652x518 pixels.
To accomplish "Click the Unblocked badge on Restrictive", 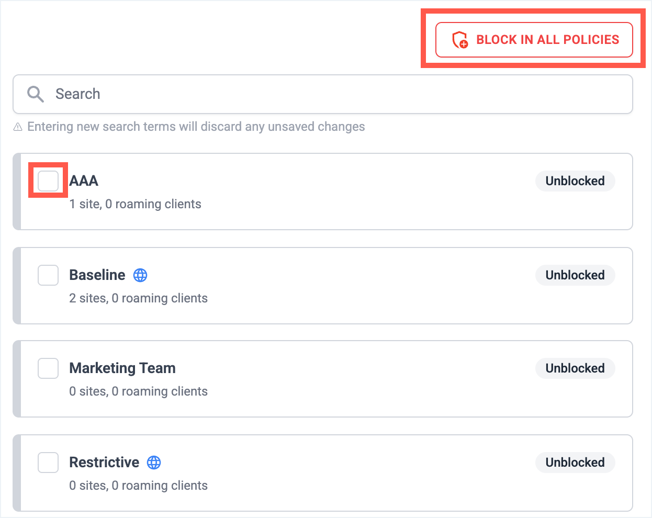I will [575, 463].
